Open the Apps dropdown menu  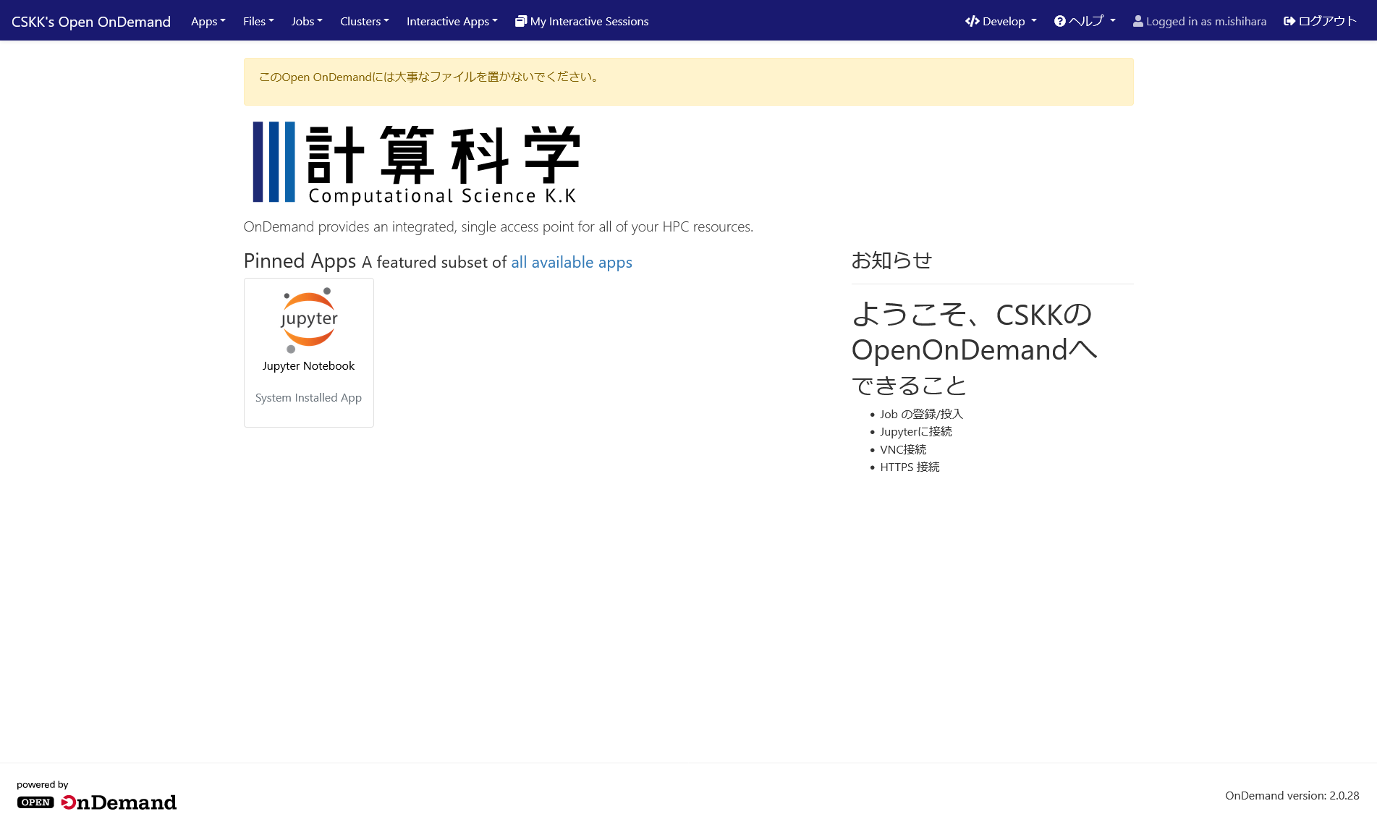(x=208, y=21)
